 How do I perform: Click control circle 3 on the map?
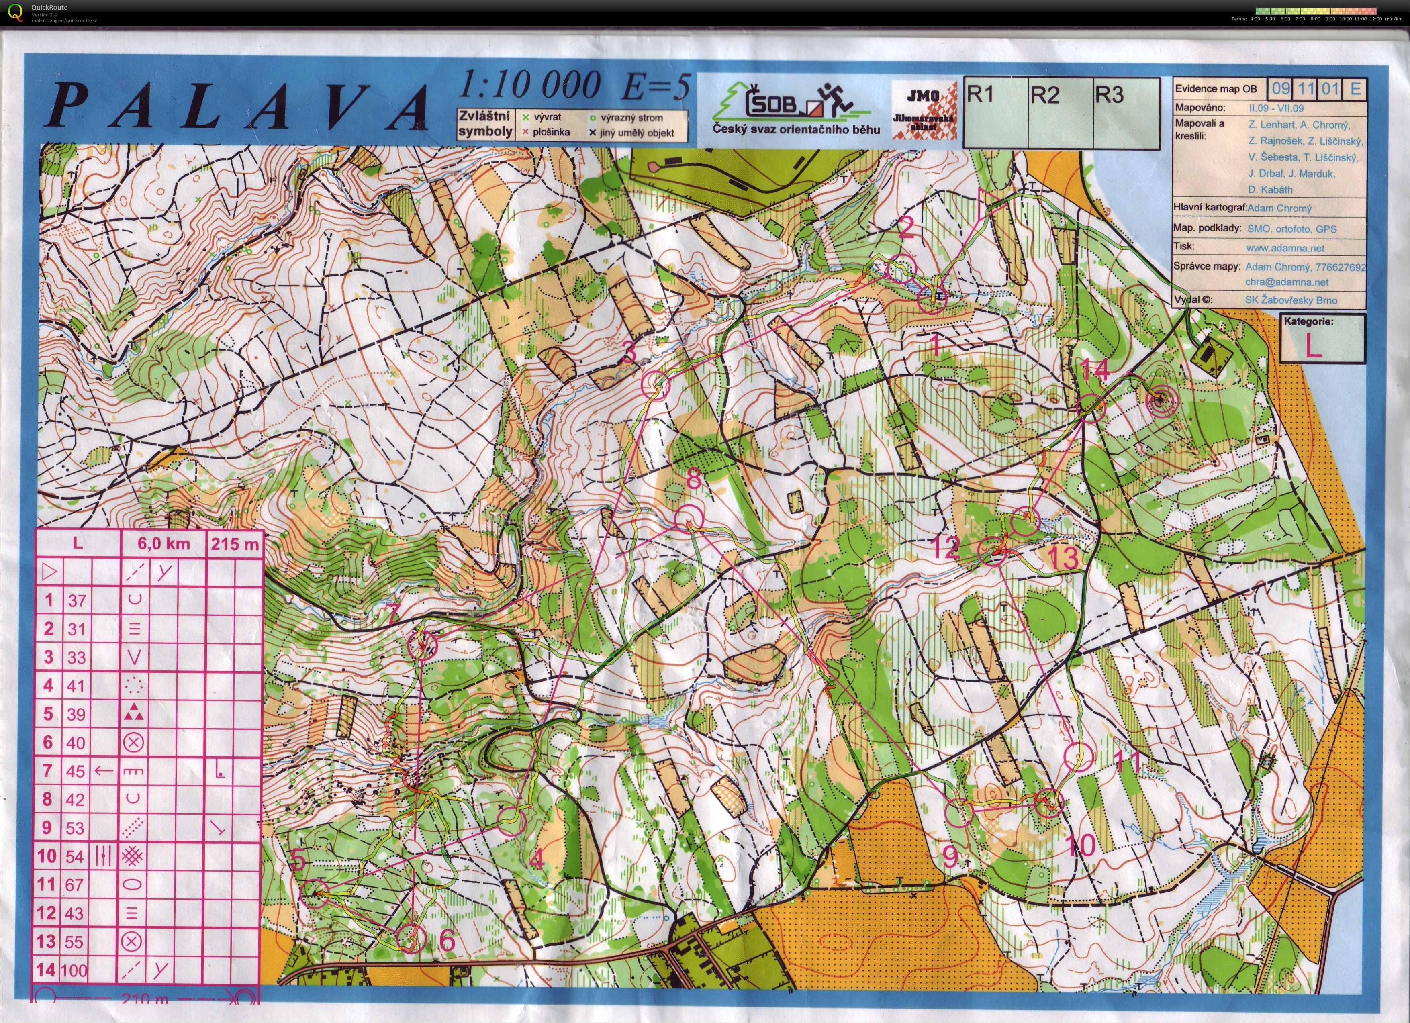pos(655,385)
